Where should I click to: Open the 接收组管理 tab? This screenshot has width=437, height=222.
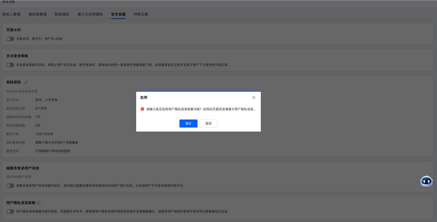(38, 14)
